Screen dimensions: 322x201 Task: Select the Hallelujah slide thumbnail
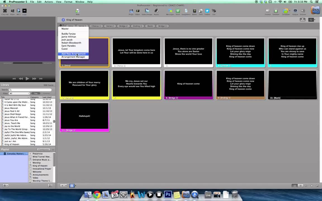click(x=85, y=117)
